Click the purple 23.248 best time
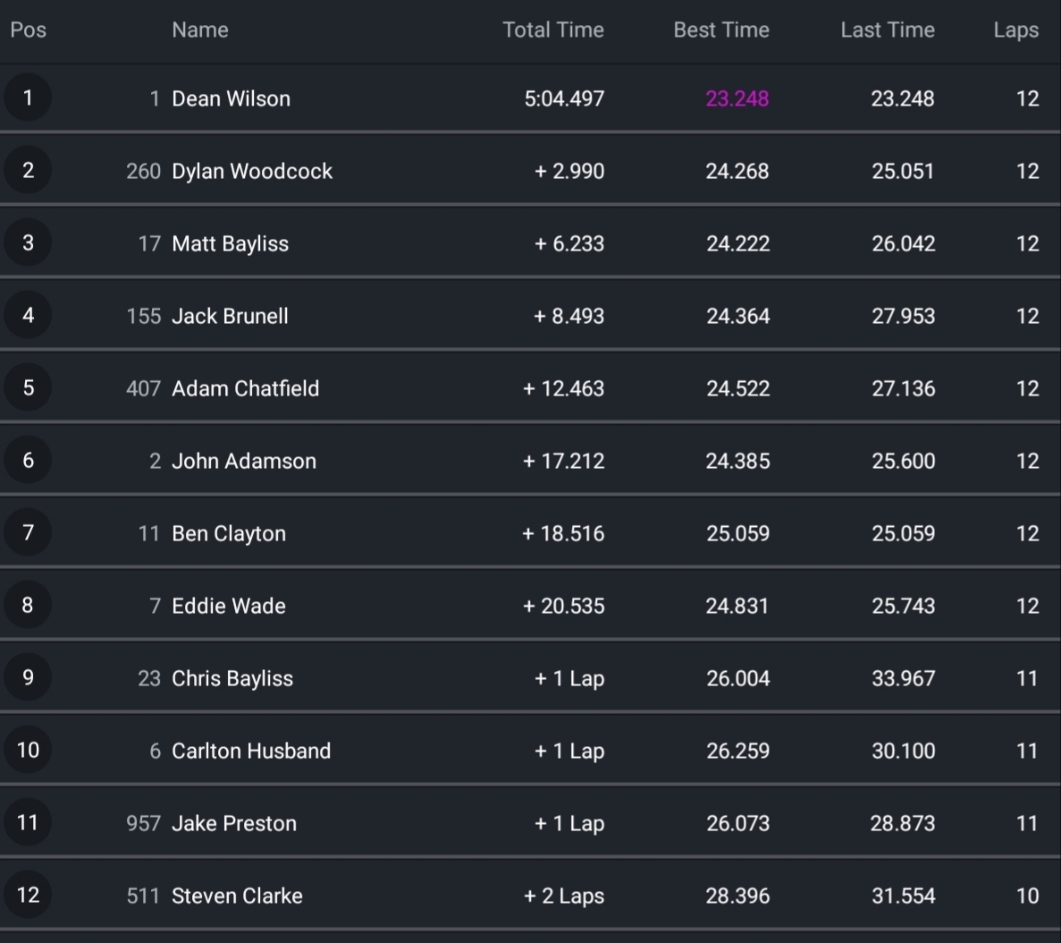Image resolution: width=1061 pixels, height=943 pixels. click(737, 98)
